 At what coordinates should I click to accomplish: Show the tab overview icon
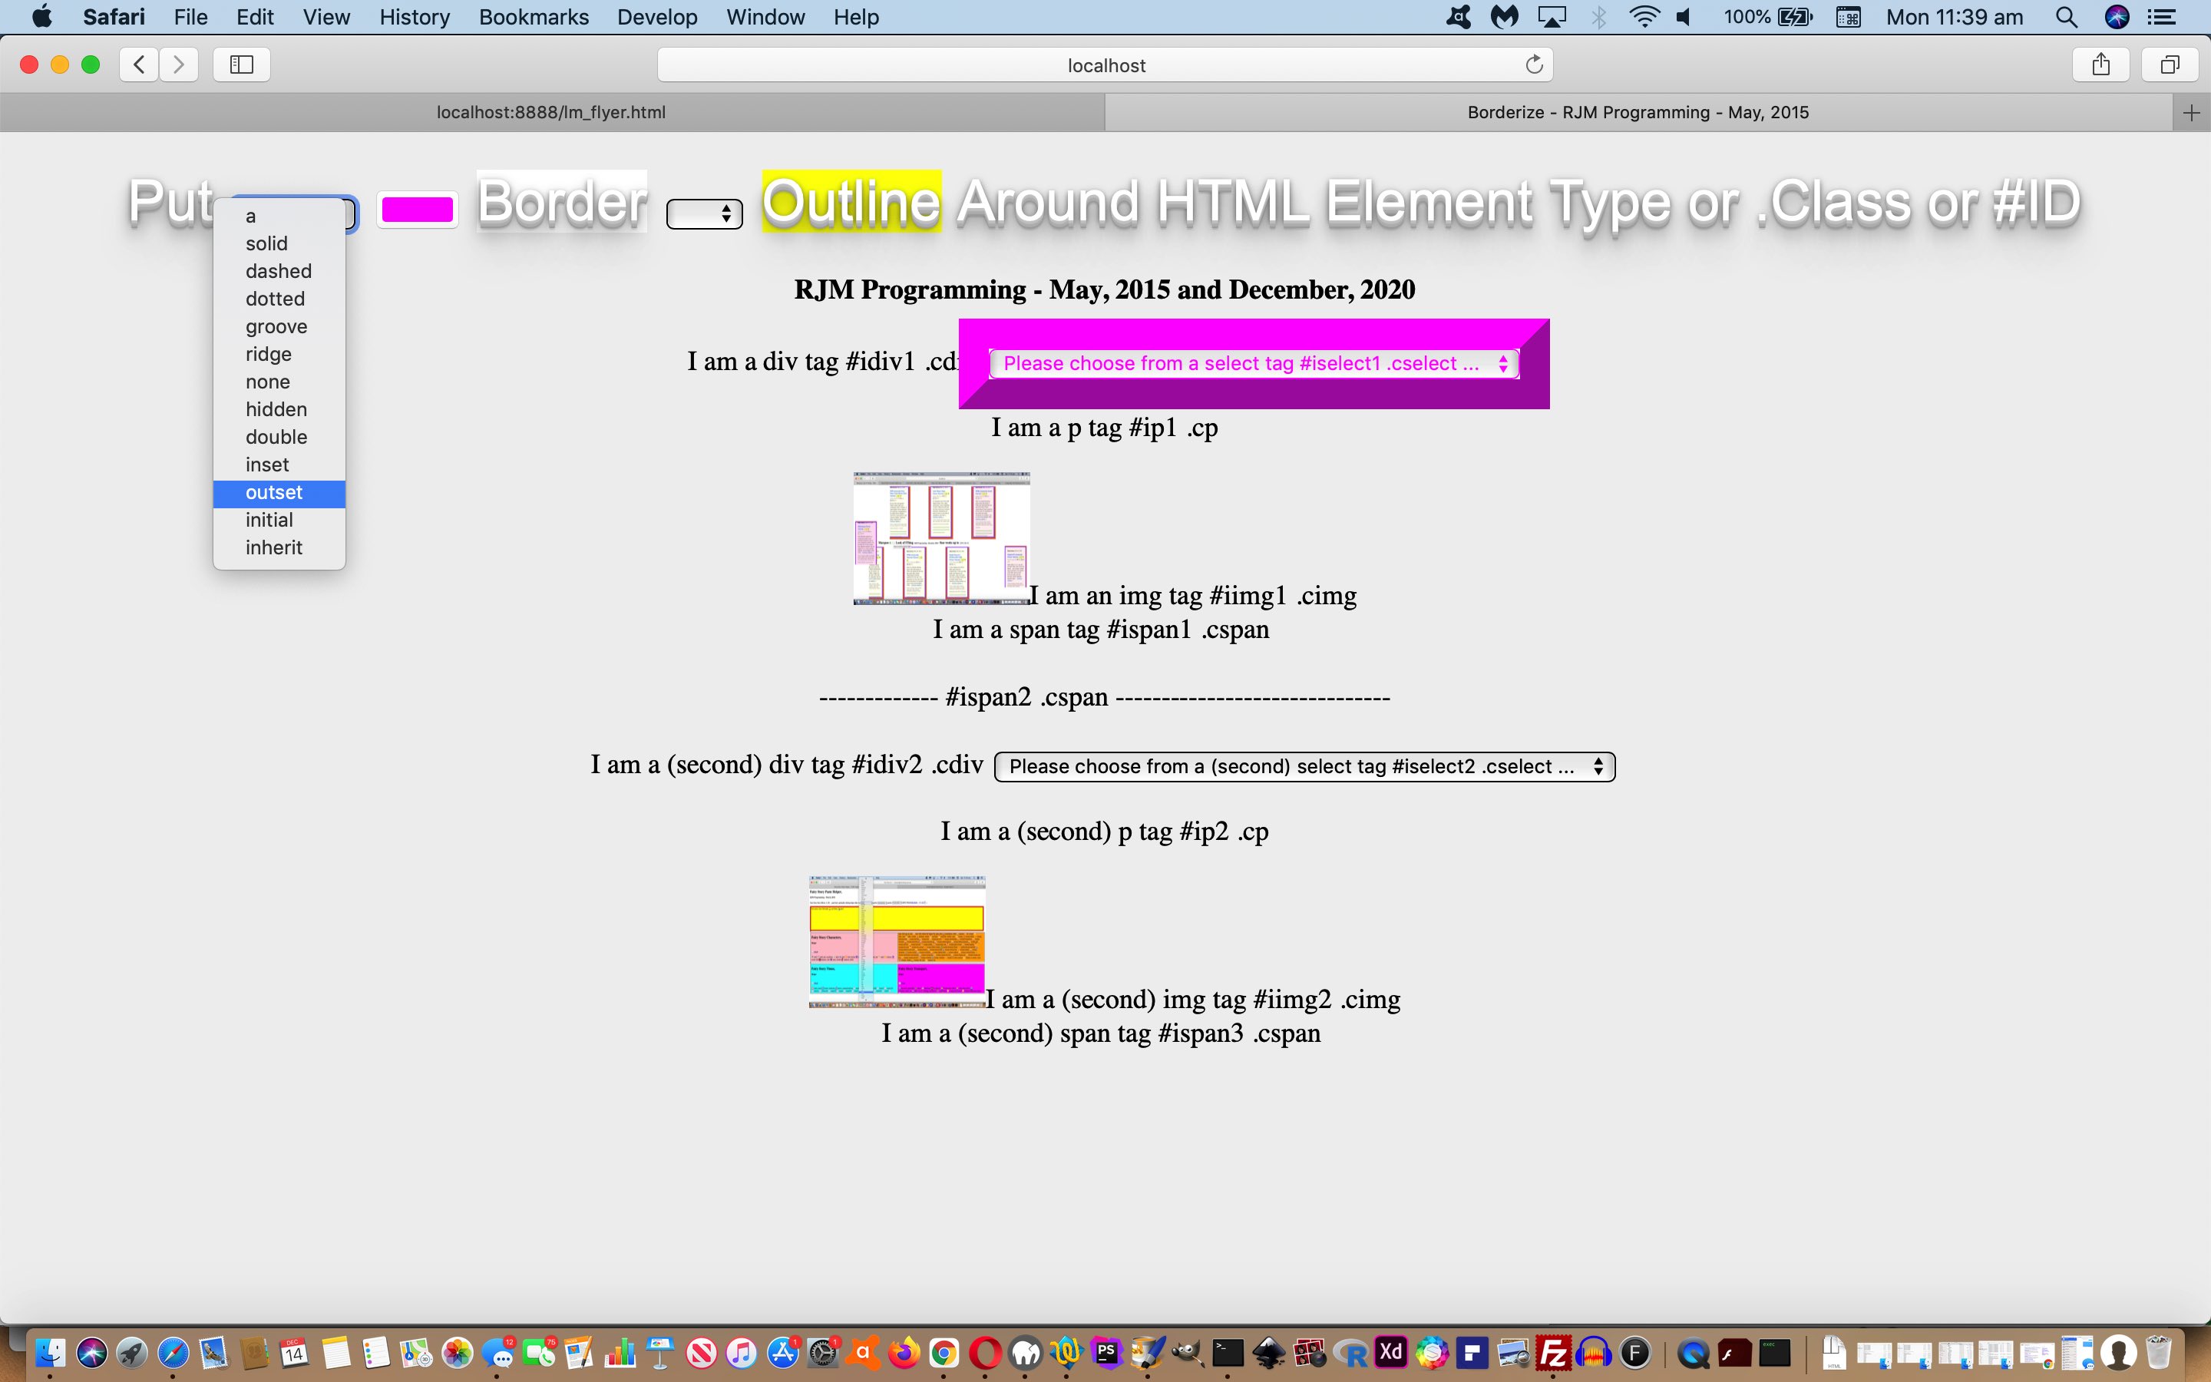(x=2169, y=64)
